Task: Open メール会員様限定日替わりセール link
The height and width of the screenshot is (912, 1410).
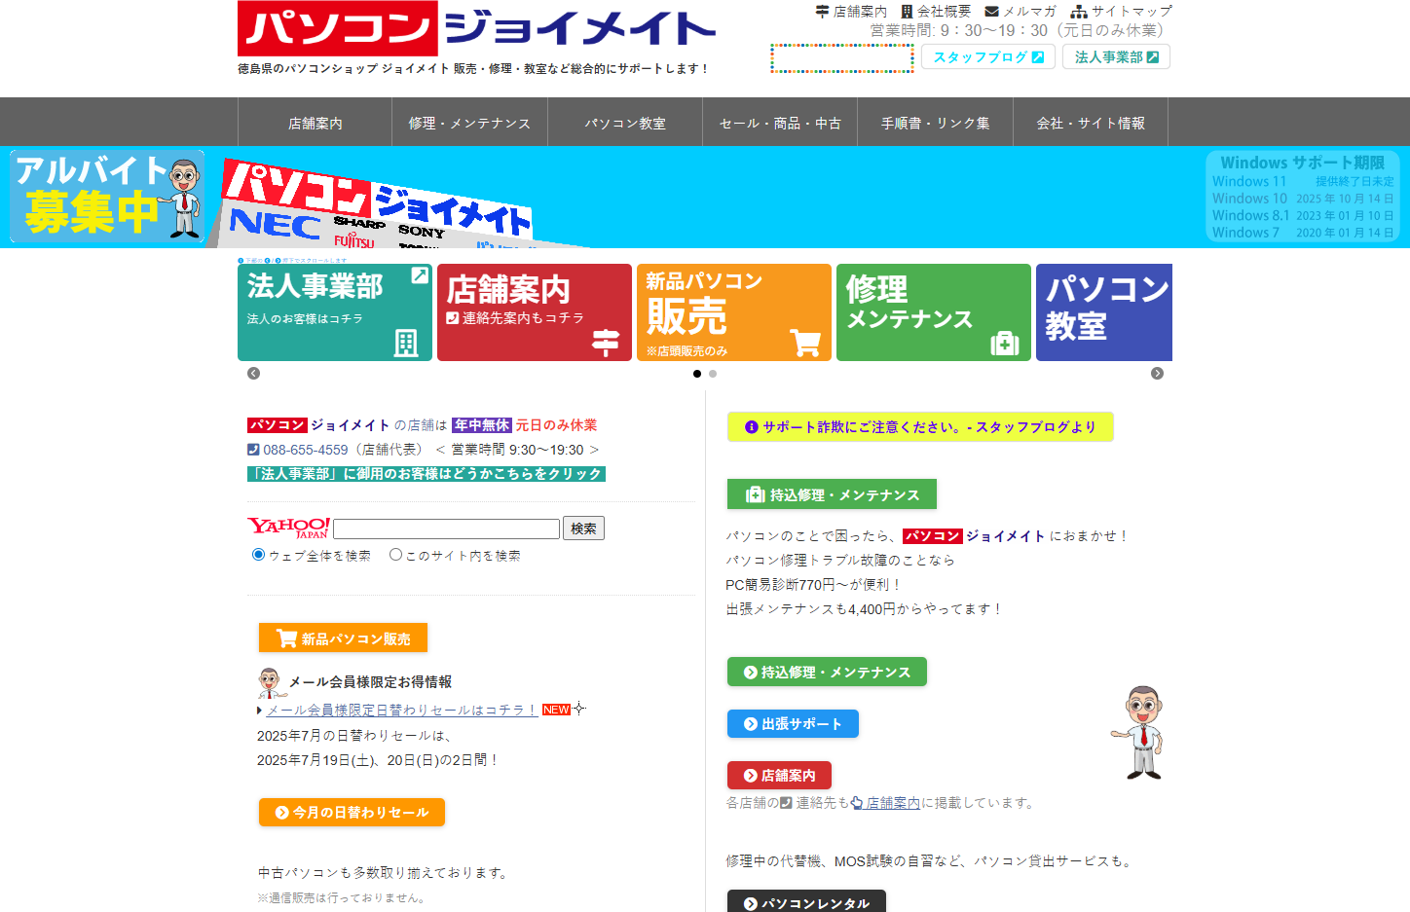Action: click(x=402, y=710)
